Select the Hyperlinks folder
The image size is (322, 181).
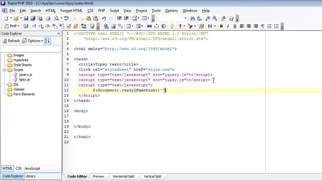pos(21,60)
